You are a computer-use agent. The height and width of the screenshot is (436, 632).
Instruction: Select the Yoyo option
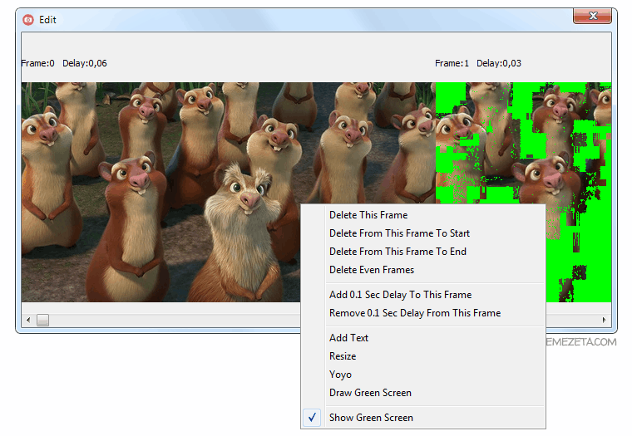[x=422, y=375]
